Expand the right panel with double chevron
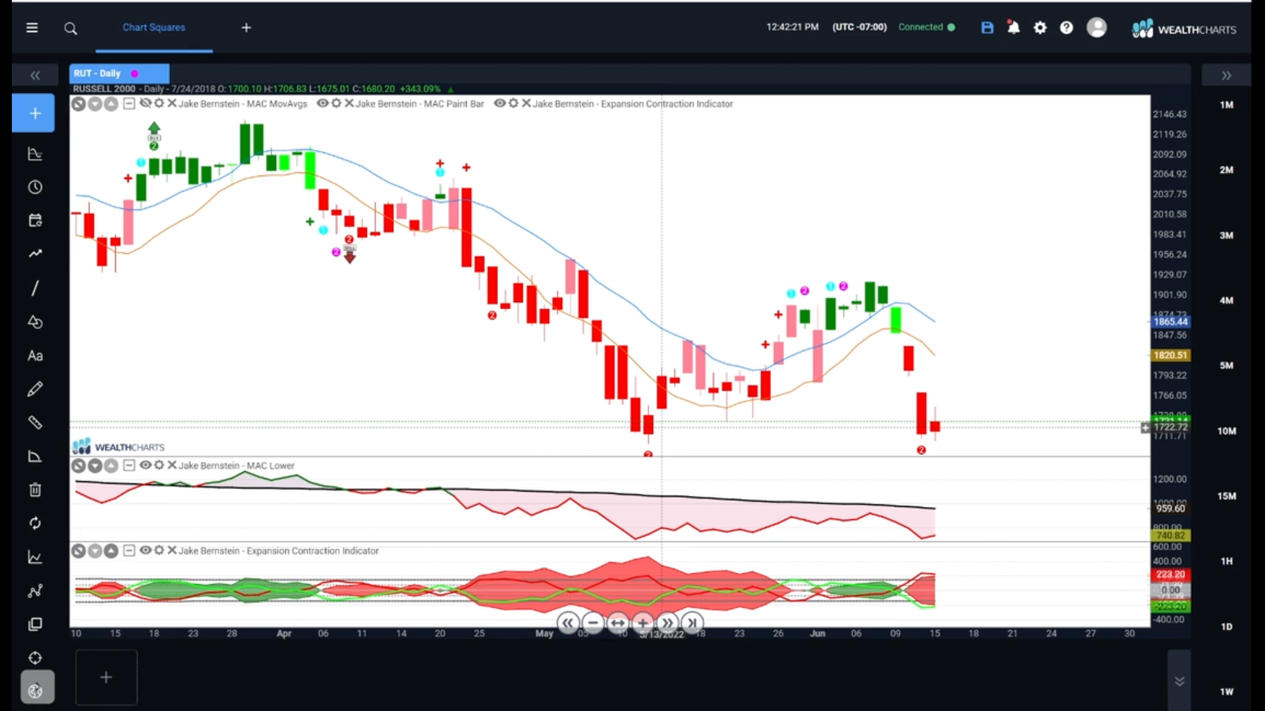1265x711 pixels. coord(1226,76)
